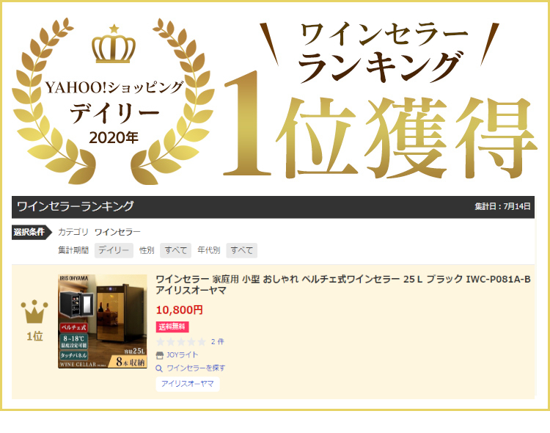Click the wine cellar product thumbnail
The image size is (550, 433).
tap(103, 321)
